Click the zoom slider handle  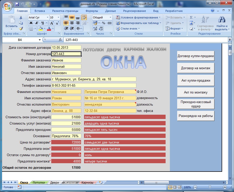(210, 187)
